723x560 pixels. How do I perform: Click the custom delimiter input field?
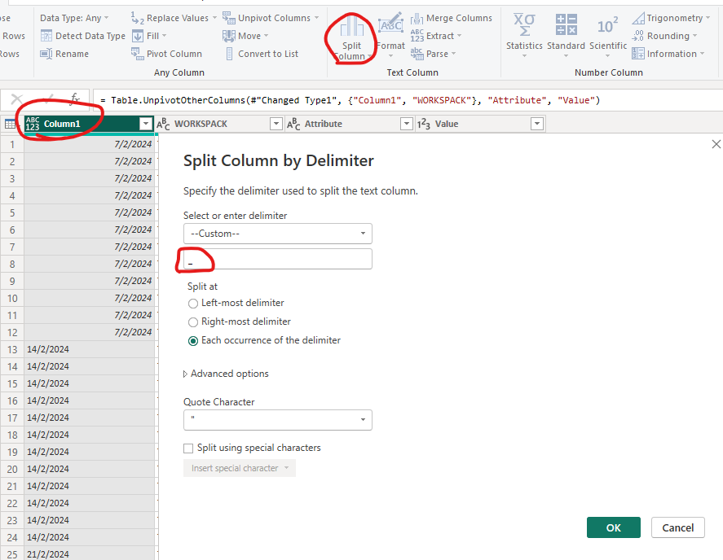tap(278, 259)
